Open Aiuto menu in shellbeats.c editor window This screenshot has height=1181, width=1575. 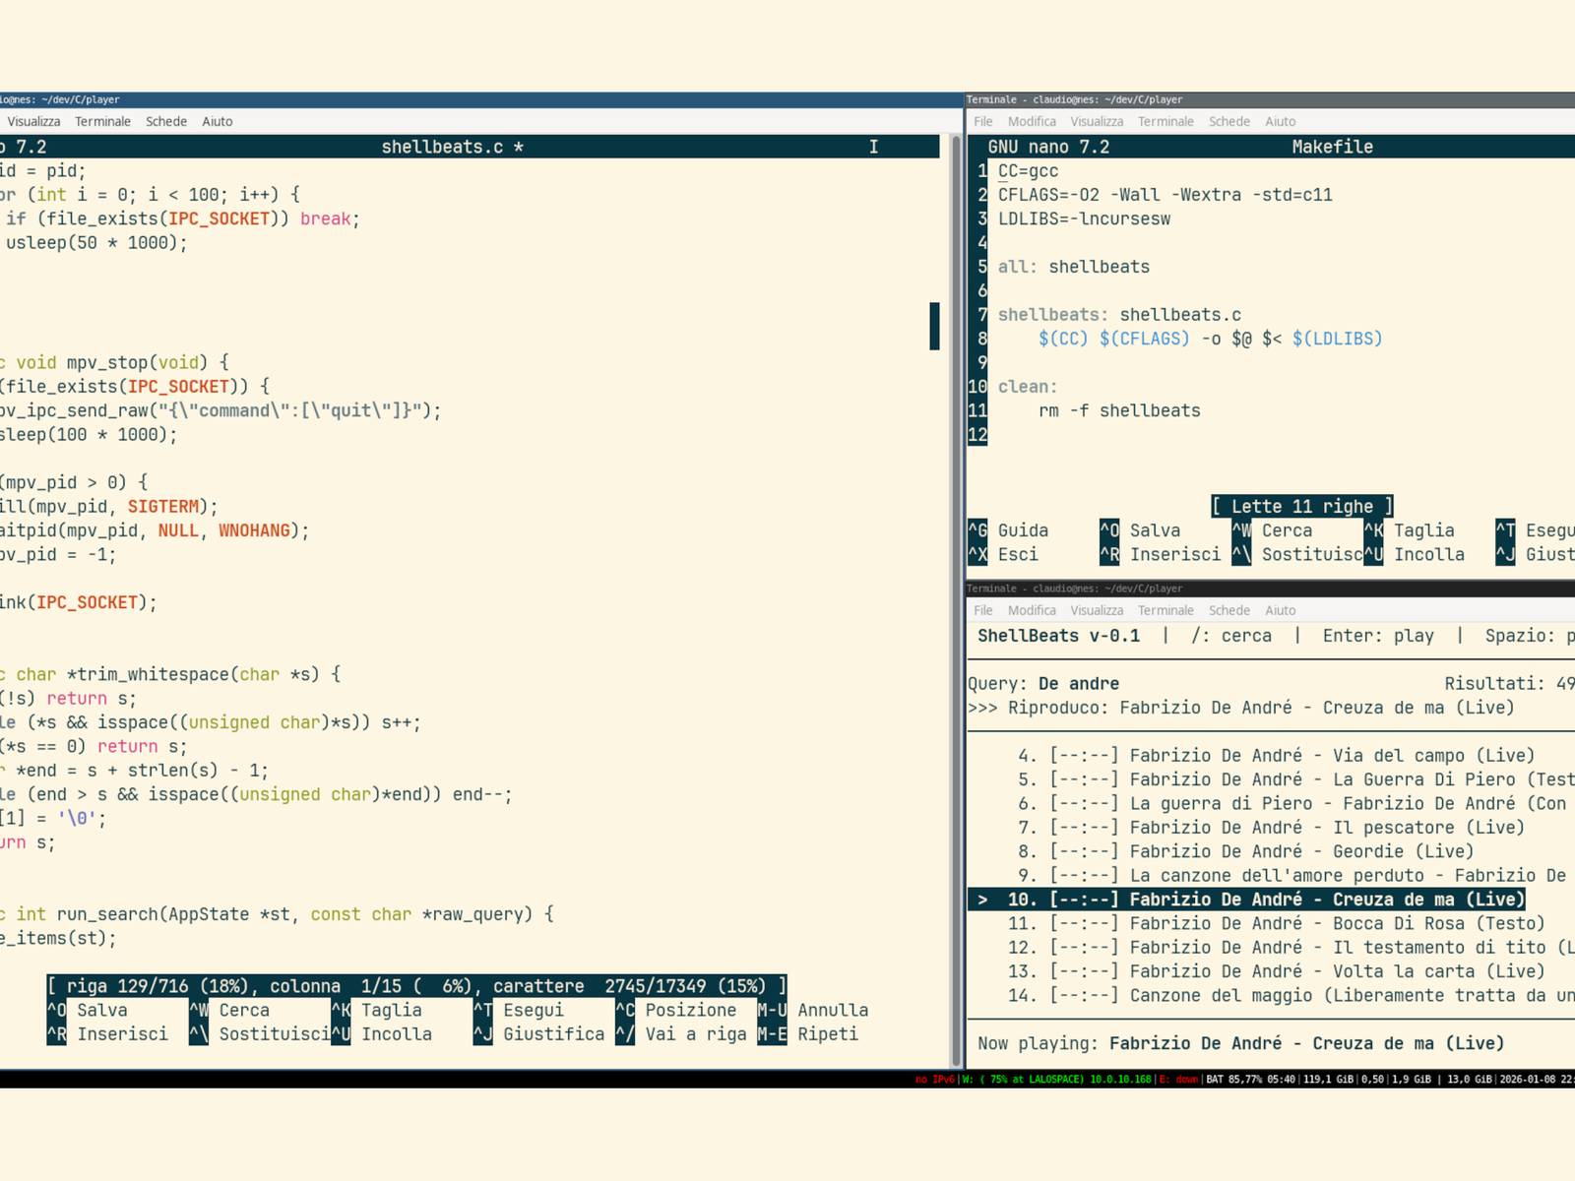tap(217, 121)
